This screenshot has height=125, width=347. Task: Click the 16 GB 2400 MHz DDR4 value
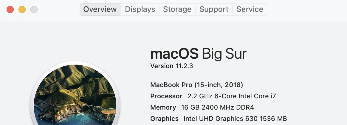218,108
